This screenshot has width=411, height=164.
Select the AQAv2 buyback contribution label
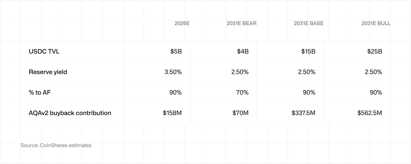click(x=70, y=113)
